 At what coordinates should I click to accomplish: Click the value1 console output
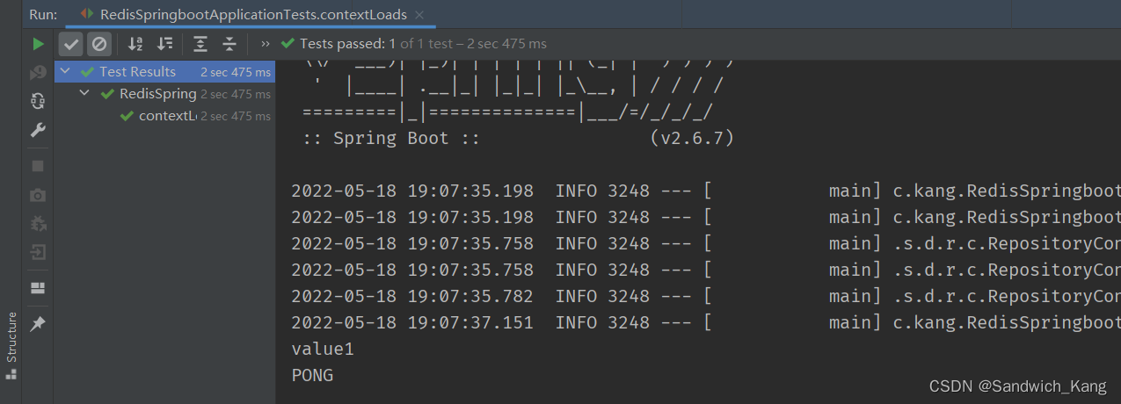tap(323, 349)
